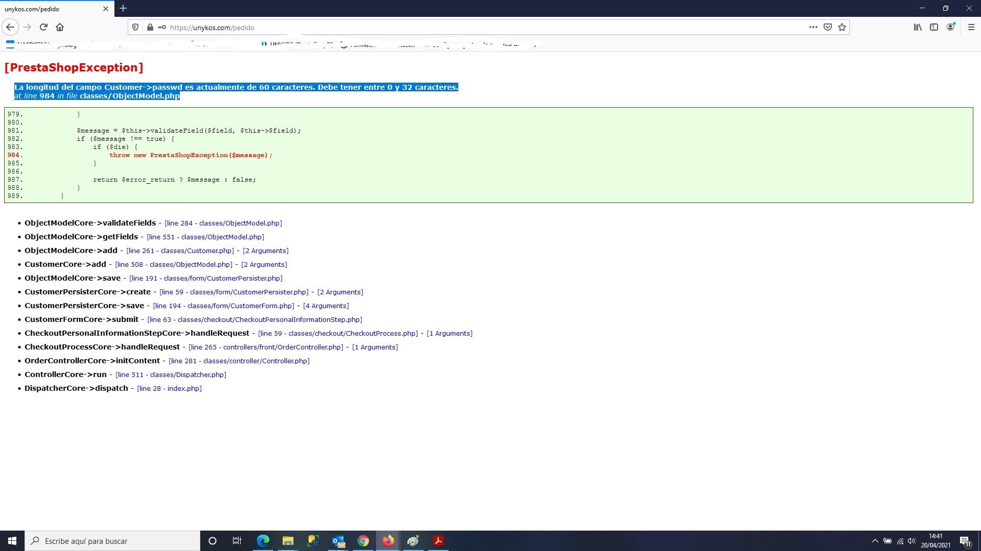Viewport: 981px width, 551px height.
Task: Expand 2 Arguments for CustomerCore->add
Action: tap(264, 264)
